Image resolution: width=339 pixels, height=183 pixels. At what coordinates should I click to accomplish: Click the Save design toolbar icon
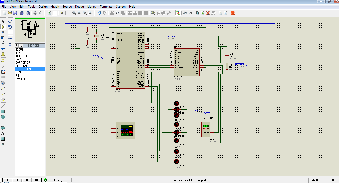click(x=15, y=13)
